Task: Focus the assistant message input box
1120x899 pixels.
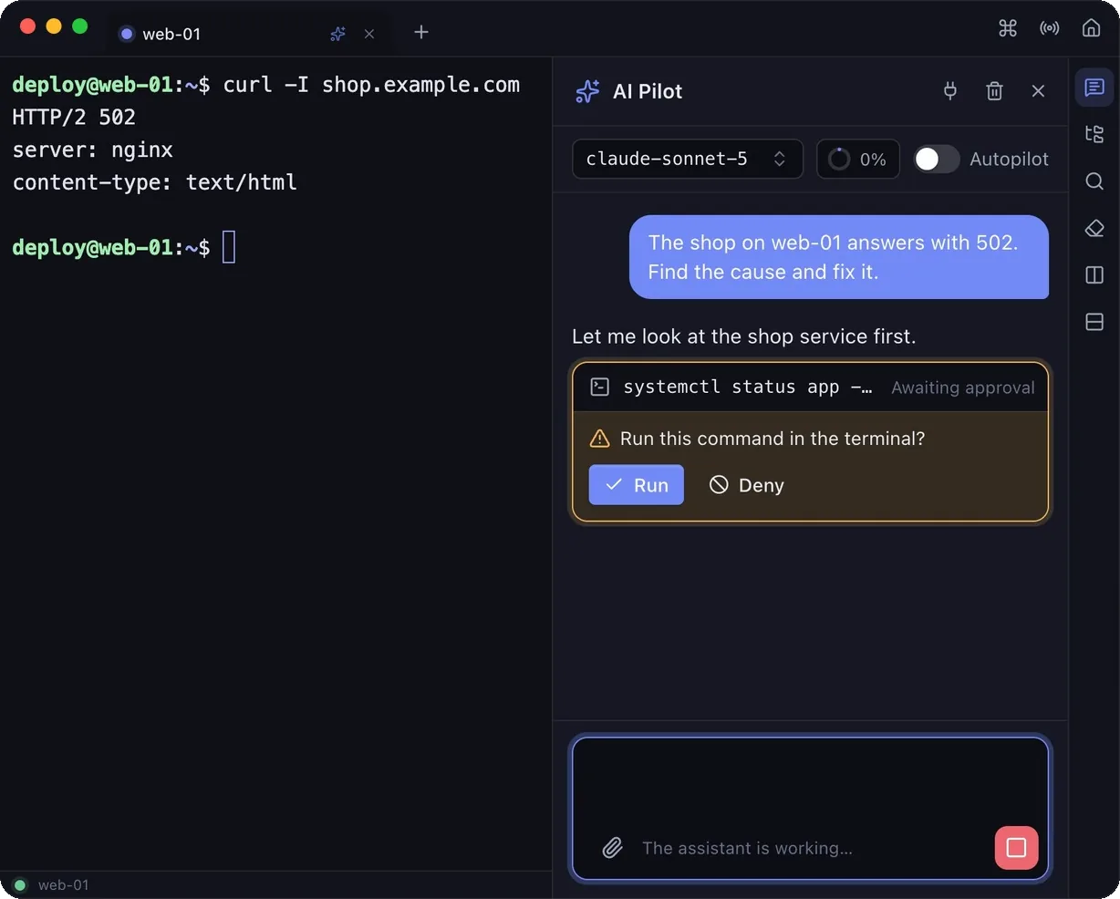Action: [x=811, y=809]
